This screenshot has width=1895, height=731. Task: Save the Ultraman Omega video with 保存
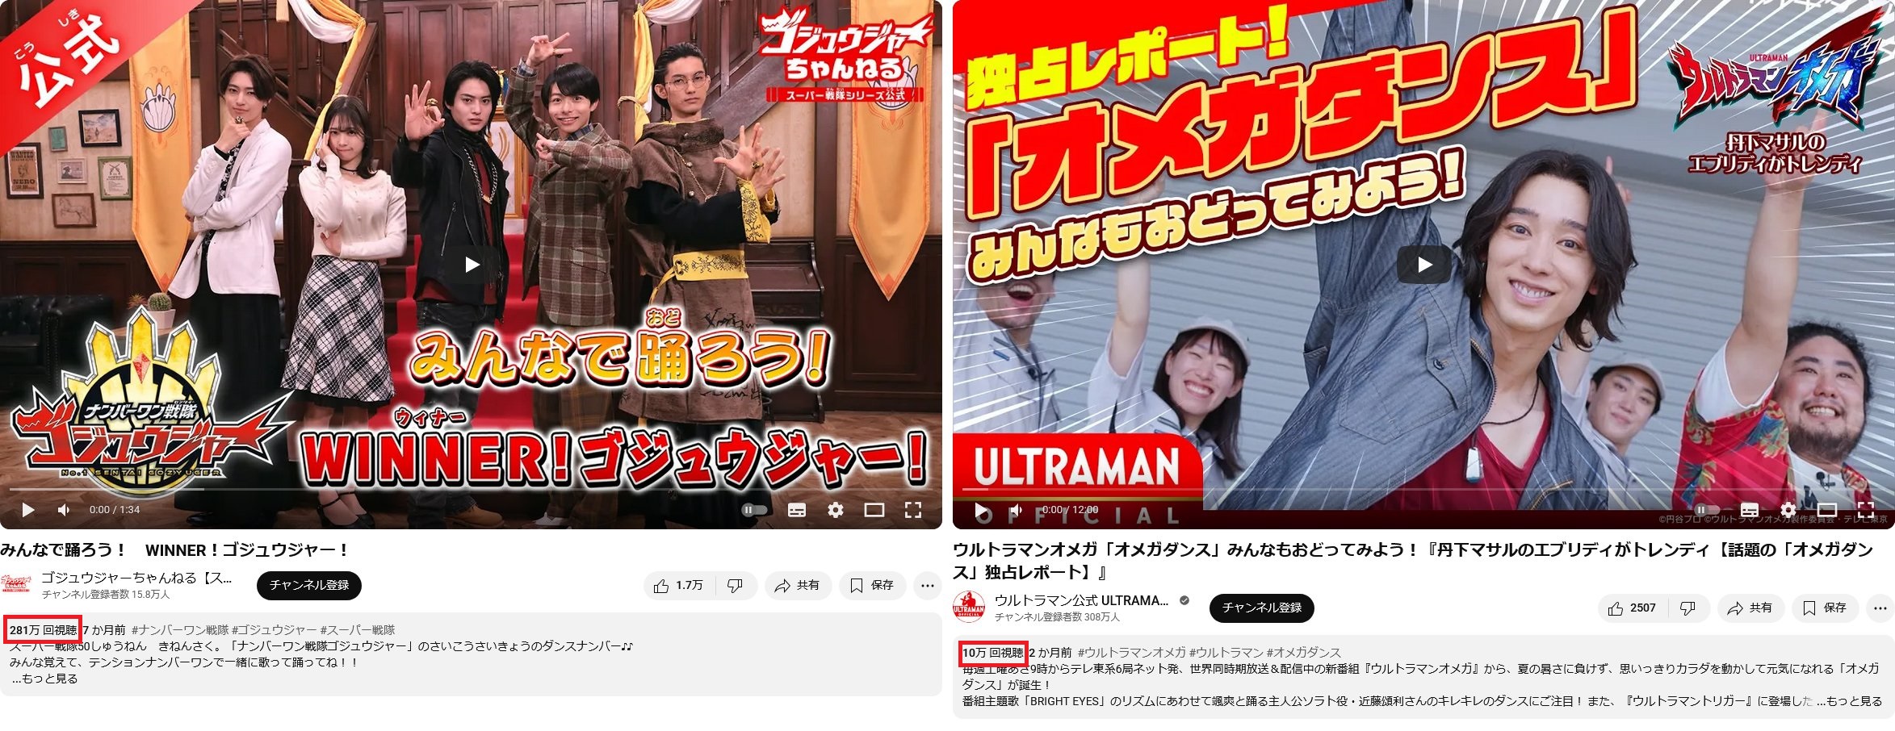1825,608
